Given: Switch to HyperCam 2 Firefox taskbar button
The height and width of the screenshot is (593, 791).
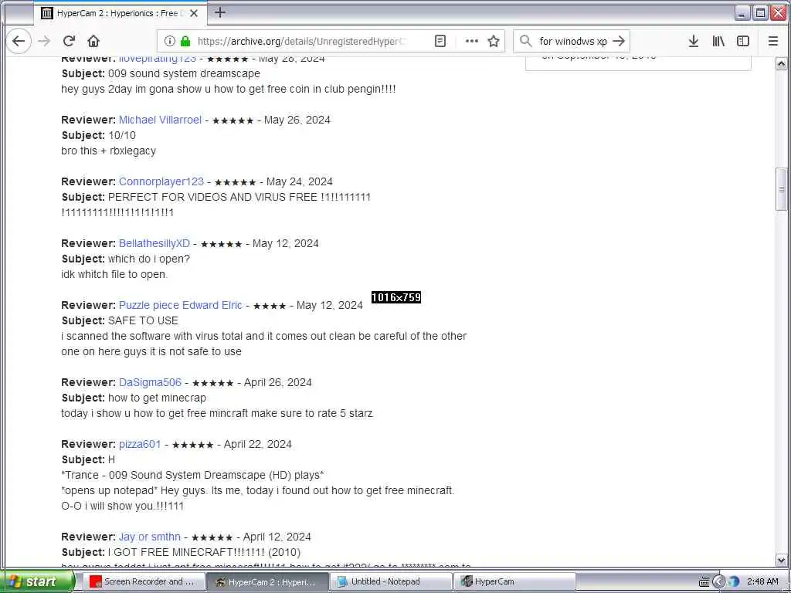Looking at the screenshot, I should tap(267, 582).
